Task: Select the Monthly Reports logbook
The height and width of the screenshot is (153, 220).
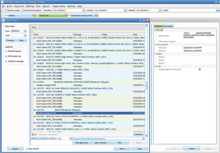Action: [6, 51]
